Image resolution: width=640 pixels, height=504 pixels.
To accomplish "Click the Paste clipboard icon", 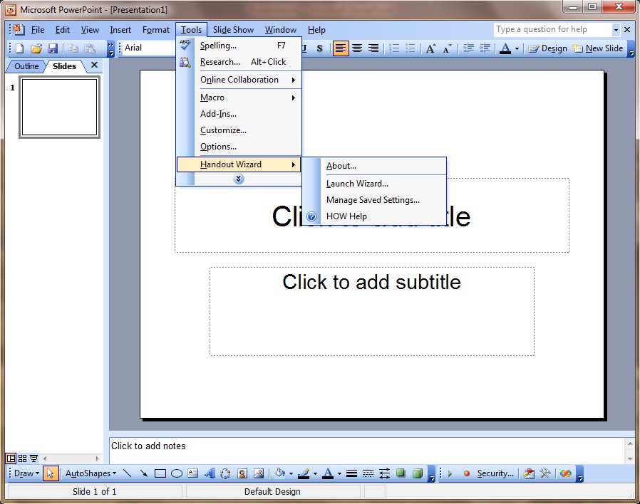I will (90, 48).
